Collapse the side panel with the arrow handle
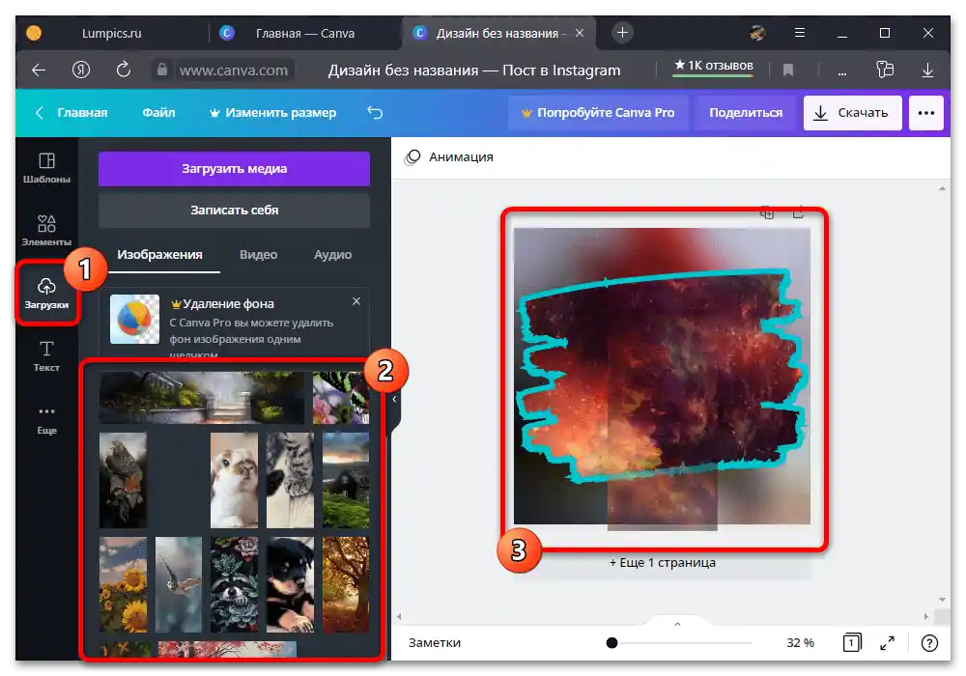 pyautogui.click(x=394, y=399)
